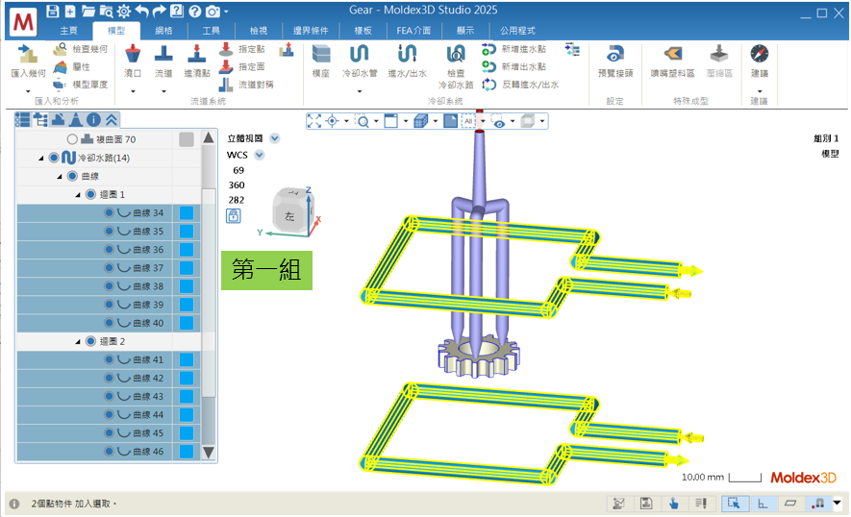Toggle visibility of 曲線 34

(x=109, y=213)
